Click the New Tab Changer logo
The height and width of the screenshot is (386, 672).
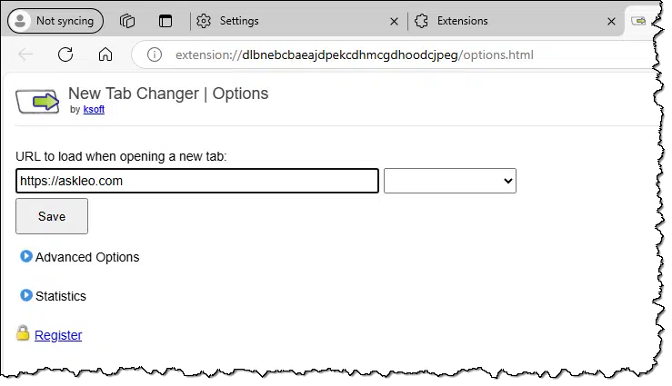tap(37, 102)
